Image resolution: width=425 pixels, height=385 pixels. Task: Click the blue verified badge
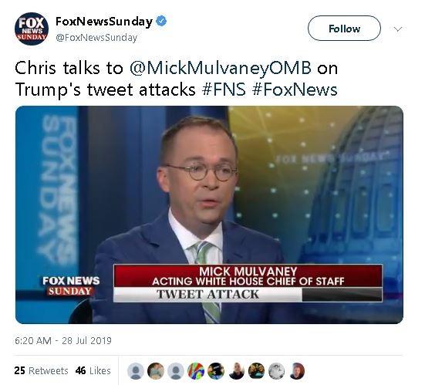click(x=161, y=21)
